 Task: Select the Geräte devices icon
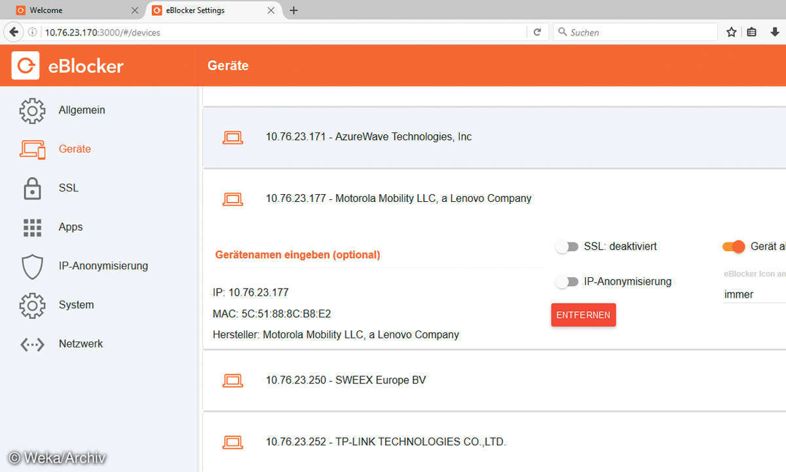click(32, 149)
